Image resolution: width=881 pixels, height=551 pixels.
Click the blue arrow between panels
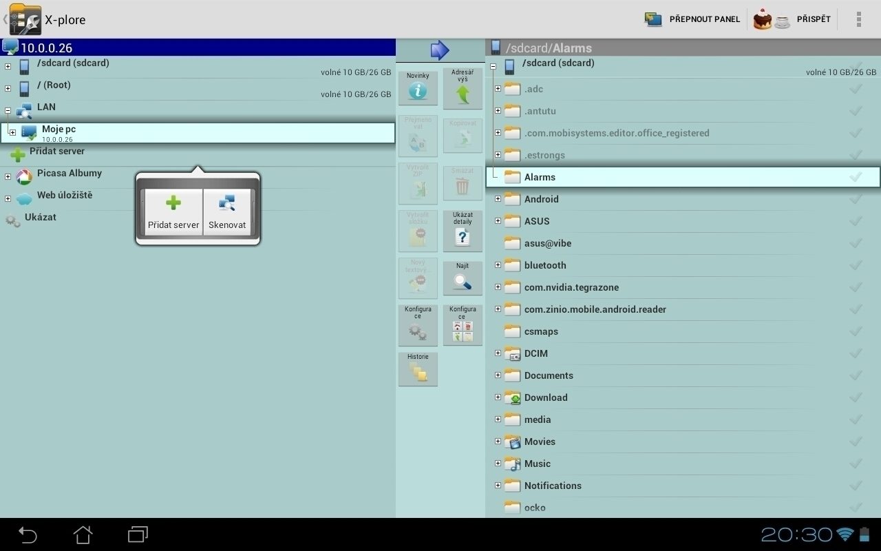[440, 50]
